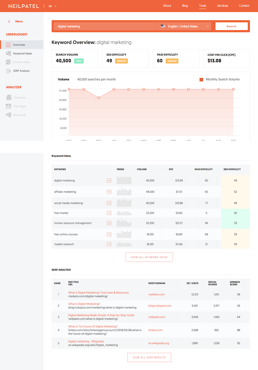Open arrow icon for affiliate marketing row
This screenshot has width=258, height=370.
[109, 192]
